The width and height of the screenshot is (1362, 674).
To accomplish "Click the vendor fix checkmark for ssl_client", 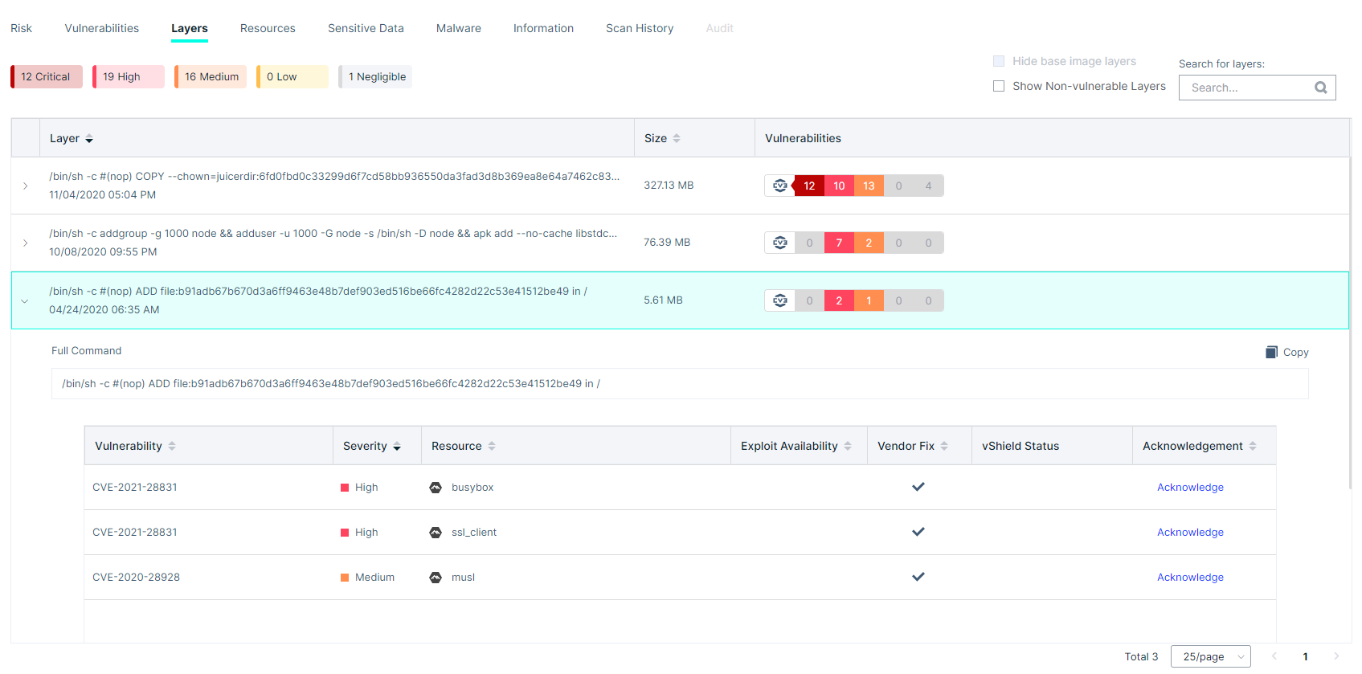I will (x=918, y=532).
